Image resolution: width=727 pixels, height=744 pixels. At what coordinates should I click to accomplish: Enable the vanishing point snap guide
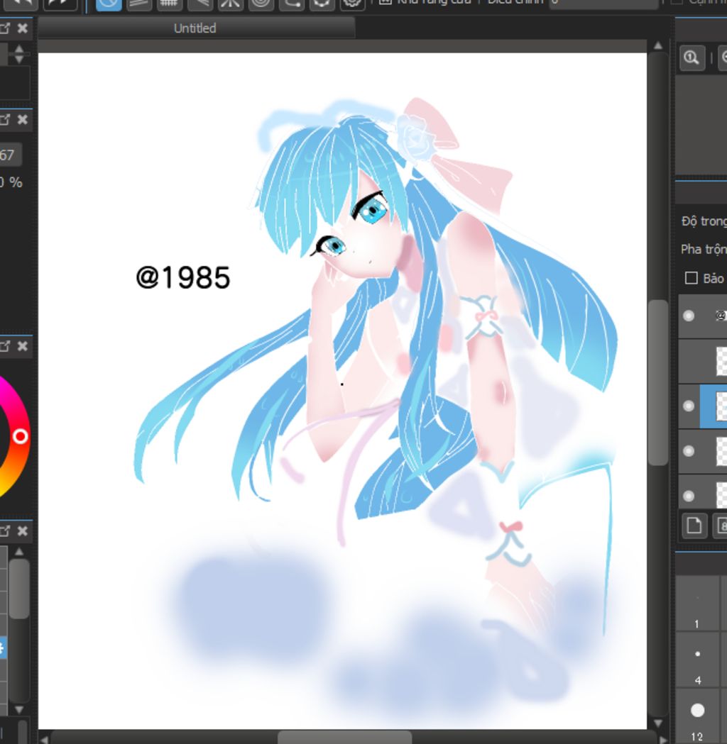point(200,4)
